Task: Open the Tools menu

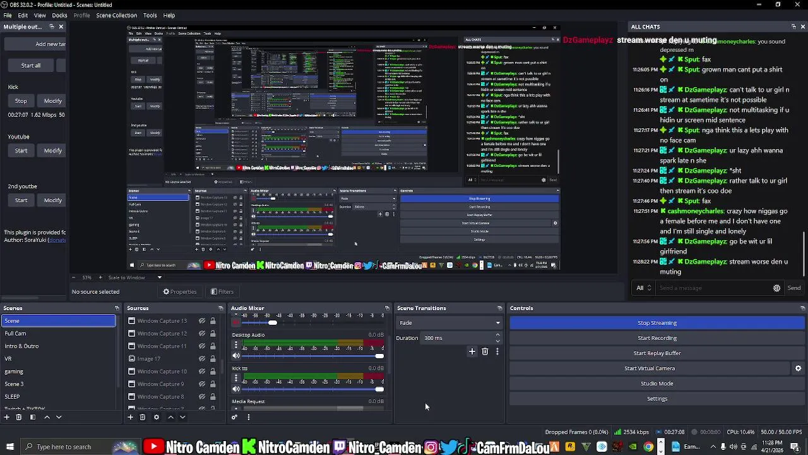Action: pos(150,15)
